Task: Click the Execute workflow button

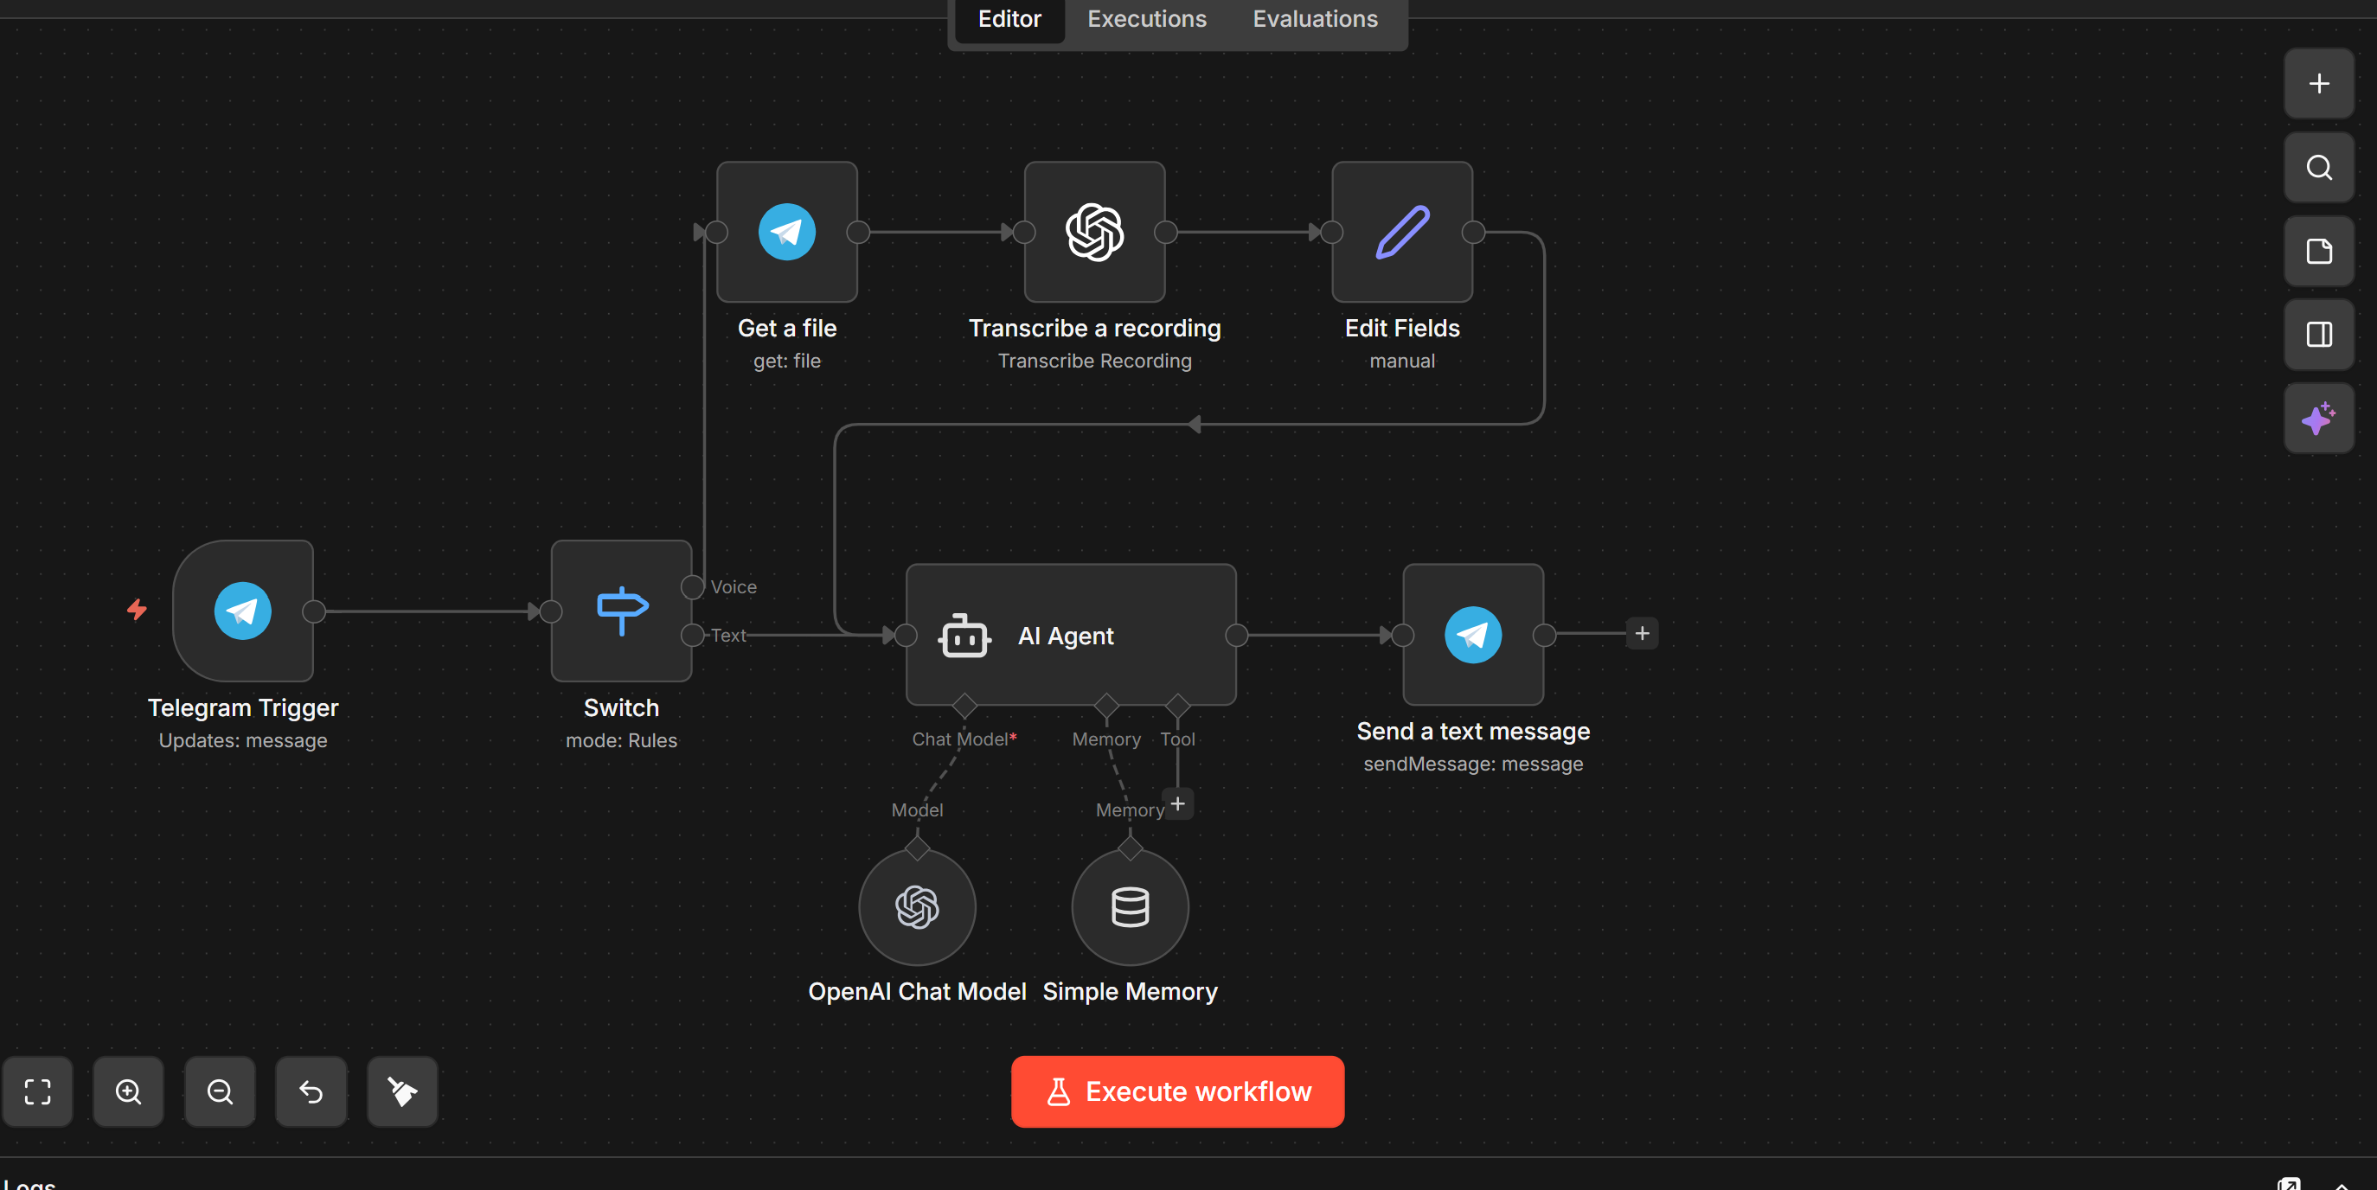Action: click(x=1176, y=1091)
